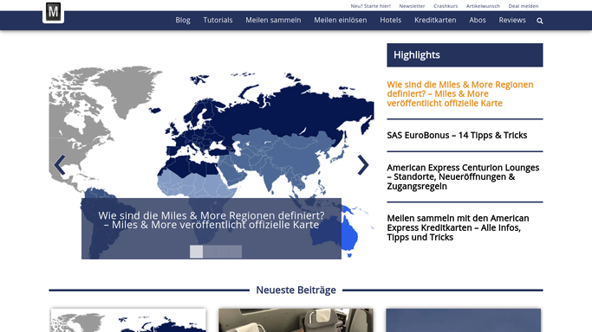
Task: Open the aircraft seat article thumbnail
Action: point(296,321)
